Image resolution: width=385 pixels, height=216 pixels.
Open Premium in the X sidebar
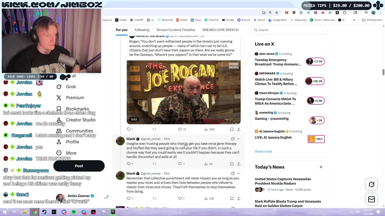pos(70,98)
